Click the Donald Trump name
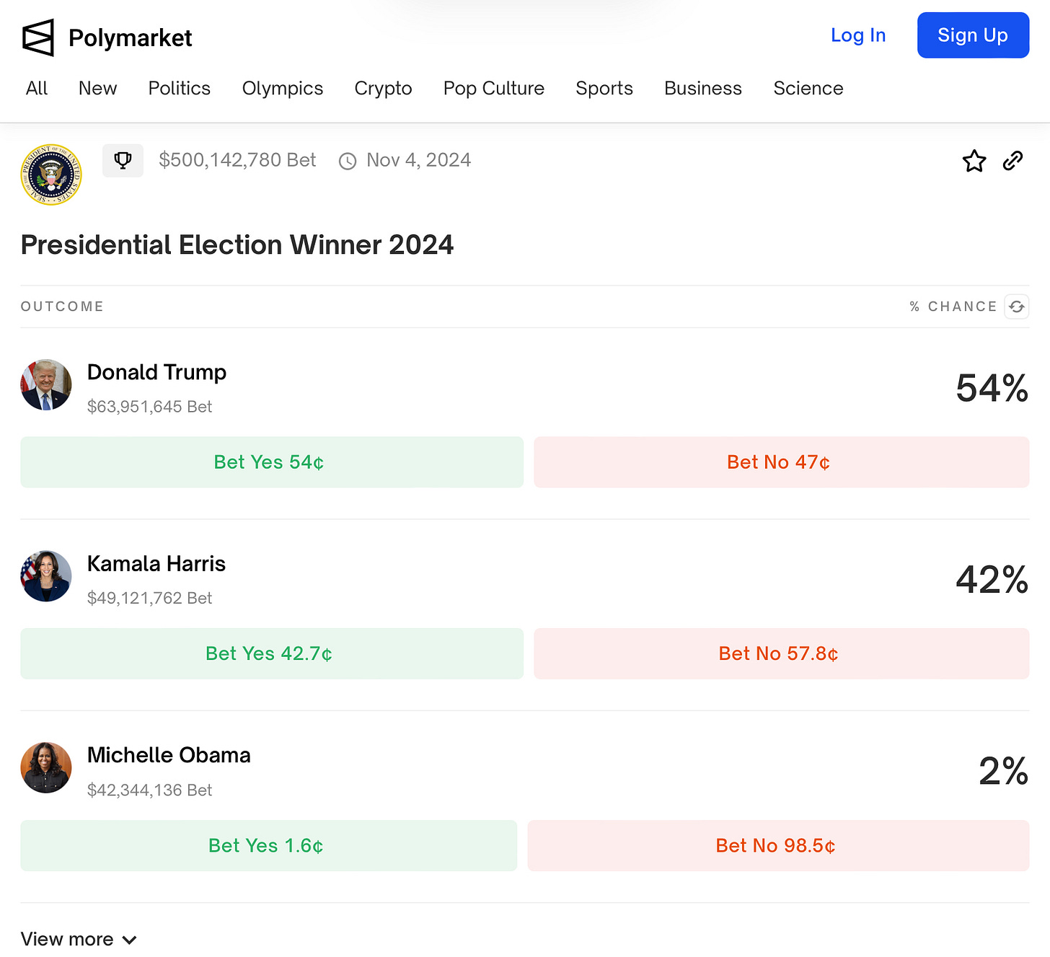 pyautogui.click(x=156, y=372)
